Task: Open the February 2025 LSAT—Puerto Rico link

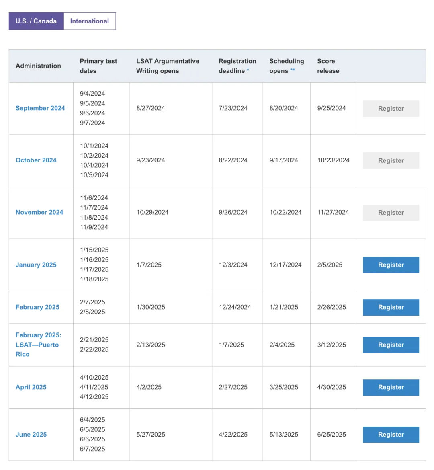Action: tap(38, 345)
